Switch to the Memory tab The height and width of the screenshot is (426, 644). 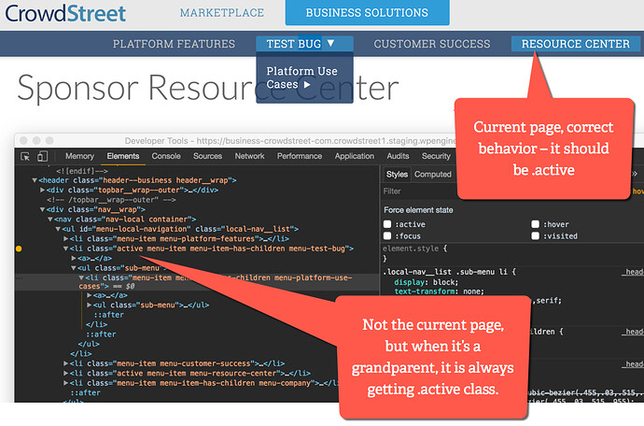pyautogui.click(x=79, y=156)
